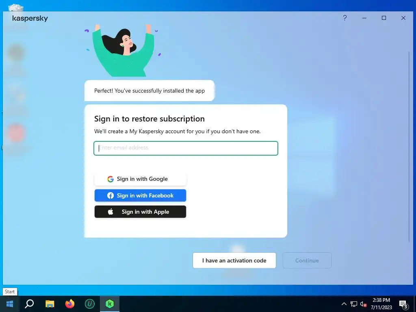Open Firefox from the taskbar
The image size is (416, 312).
tap(70, 304)
